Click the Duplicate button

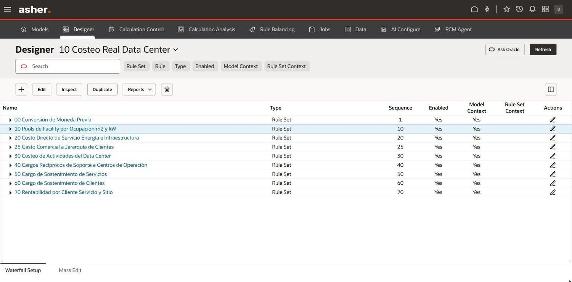tap(102, 89)
